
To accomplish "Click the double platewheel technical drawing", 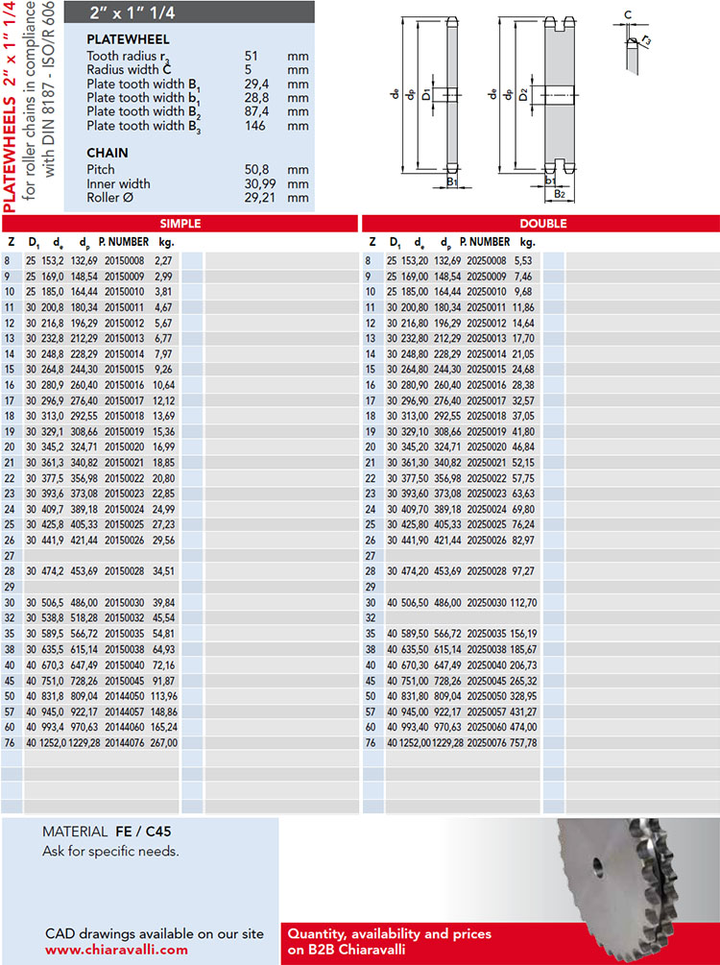I will click(536, 108).
